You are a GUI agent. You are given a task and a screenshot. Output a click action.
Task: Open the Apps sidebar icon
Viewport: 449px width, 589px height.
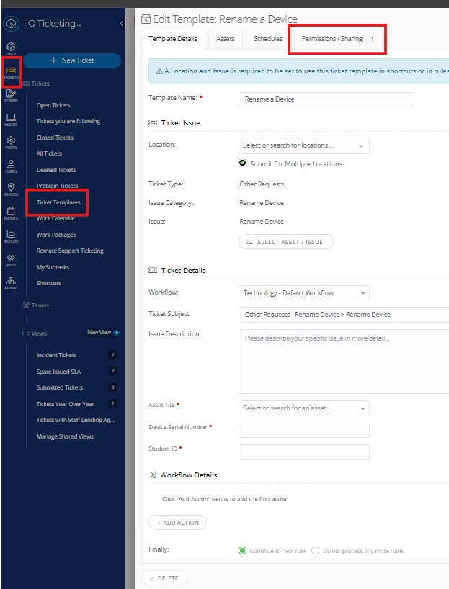(11, 260)
